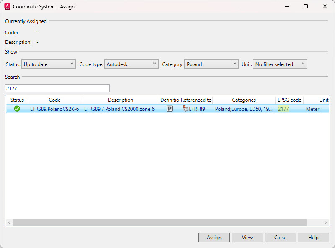Click the search field containing 2177
The height and width of the screenshot is (248, 335).
[x=57, y=88]
